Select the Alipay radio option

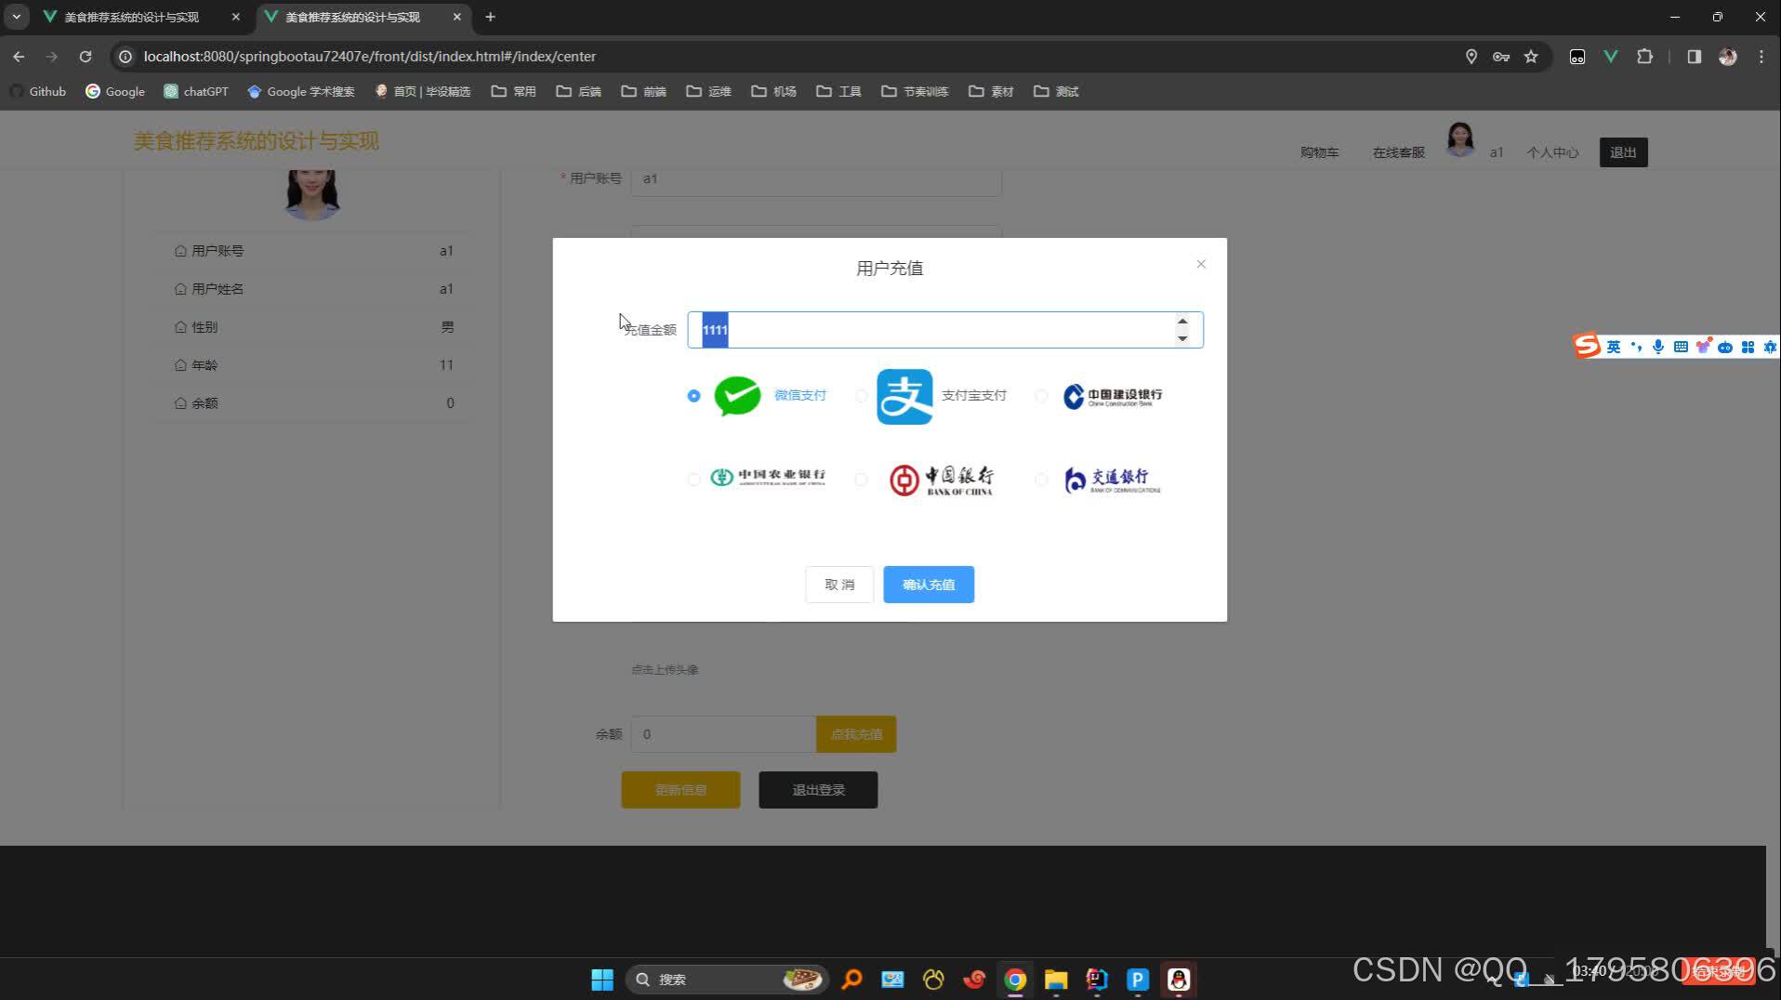click(x=861, y=396)
